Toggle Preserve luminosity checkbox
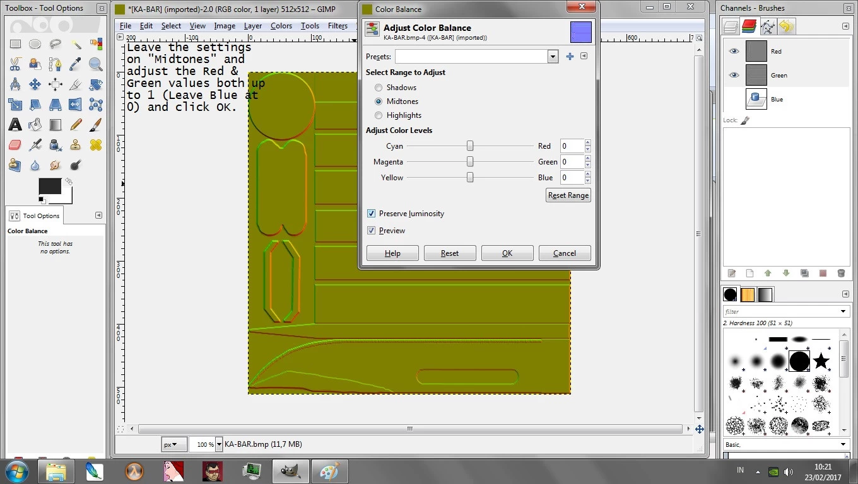The image size is (858, 484). (x=371, y=214)
